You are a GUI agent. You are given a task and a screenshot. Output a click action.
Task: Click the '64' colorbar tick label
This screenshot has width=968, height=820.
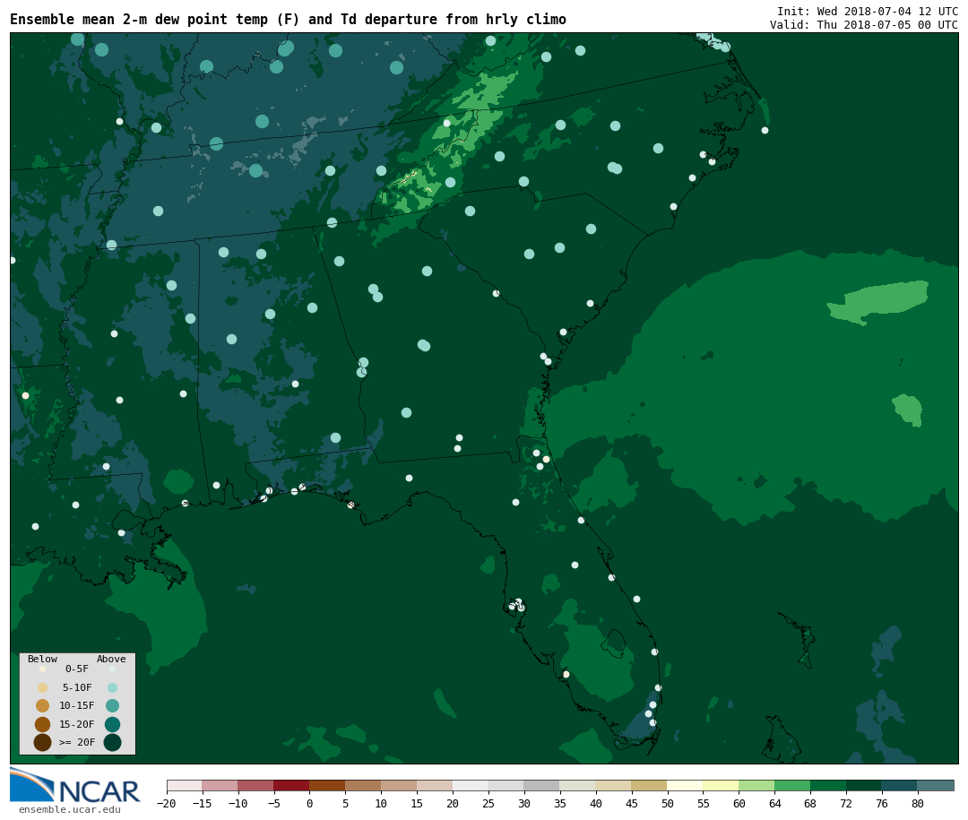click(x=774, y=803)
